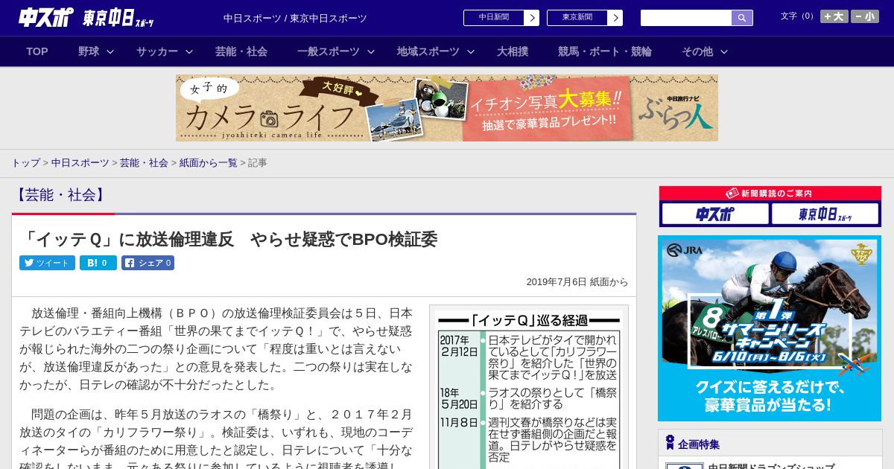
Task: Click the 中日スポーツ / 東京中日スポーツ header text
Action: coord(295,18)
